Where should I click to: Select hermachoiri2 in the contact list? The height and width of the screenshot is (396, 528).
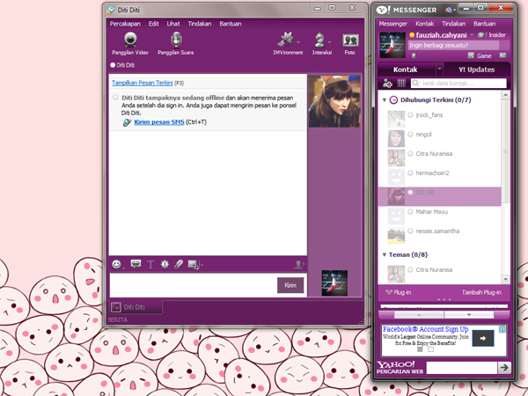point(439,177)
